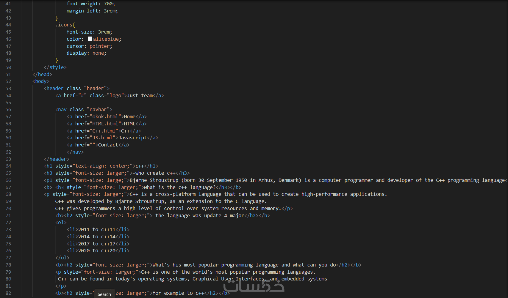Click the "Contact" anchor text
Image resolution: width=508 pixels, height=298 pixels.
point(108,145)
